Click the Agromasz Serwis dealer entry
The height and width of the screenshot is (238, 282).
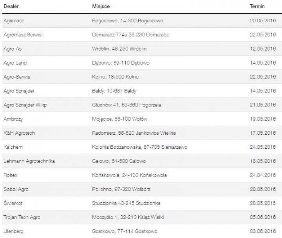[x=22, y=34]
